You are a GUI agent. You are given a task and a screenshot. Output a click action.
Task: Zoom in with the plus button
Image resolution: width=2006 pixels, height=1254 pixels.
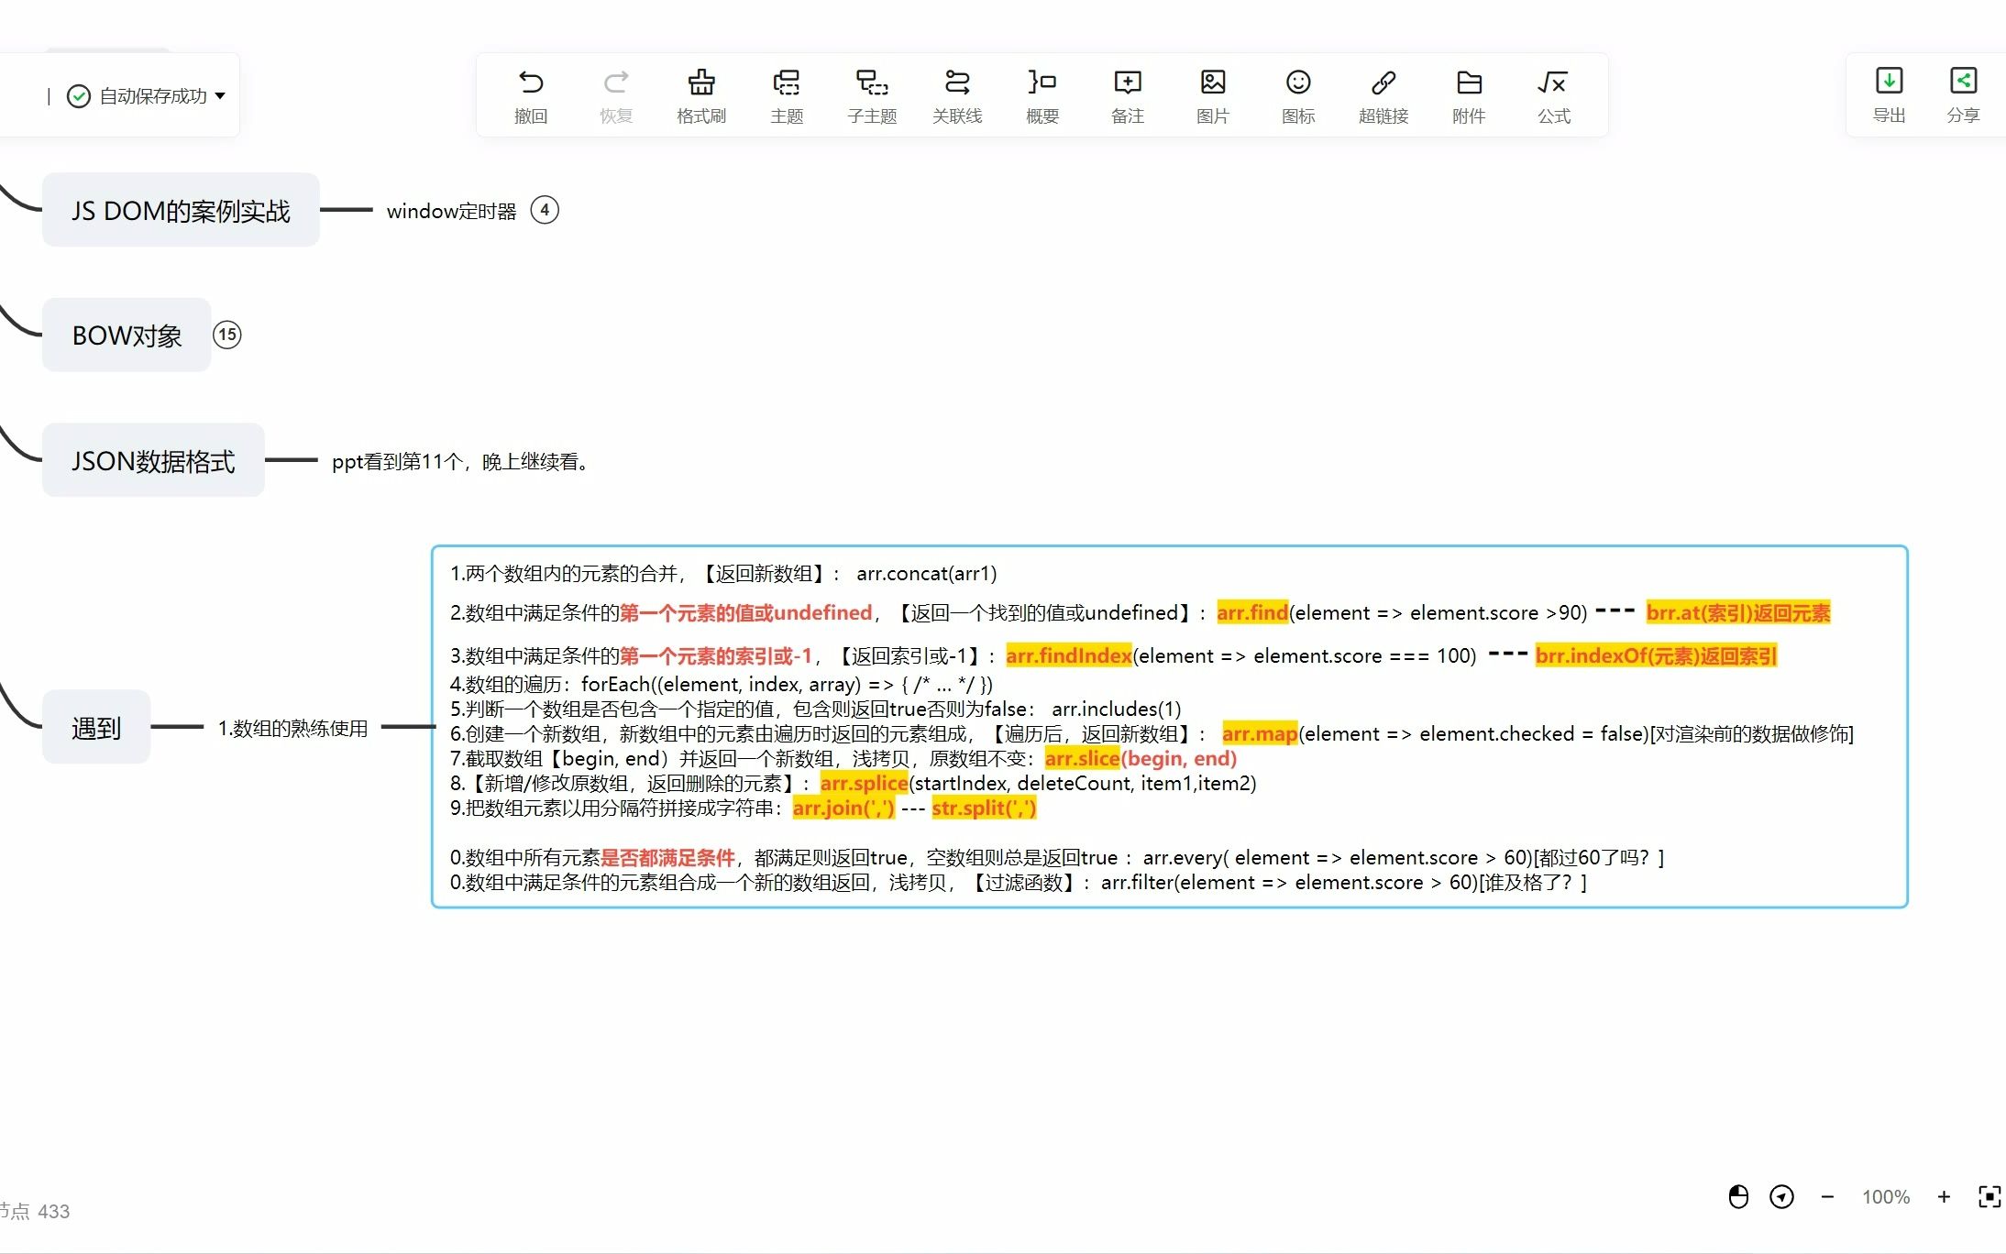[1944, 1196]
